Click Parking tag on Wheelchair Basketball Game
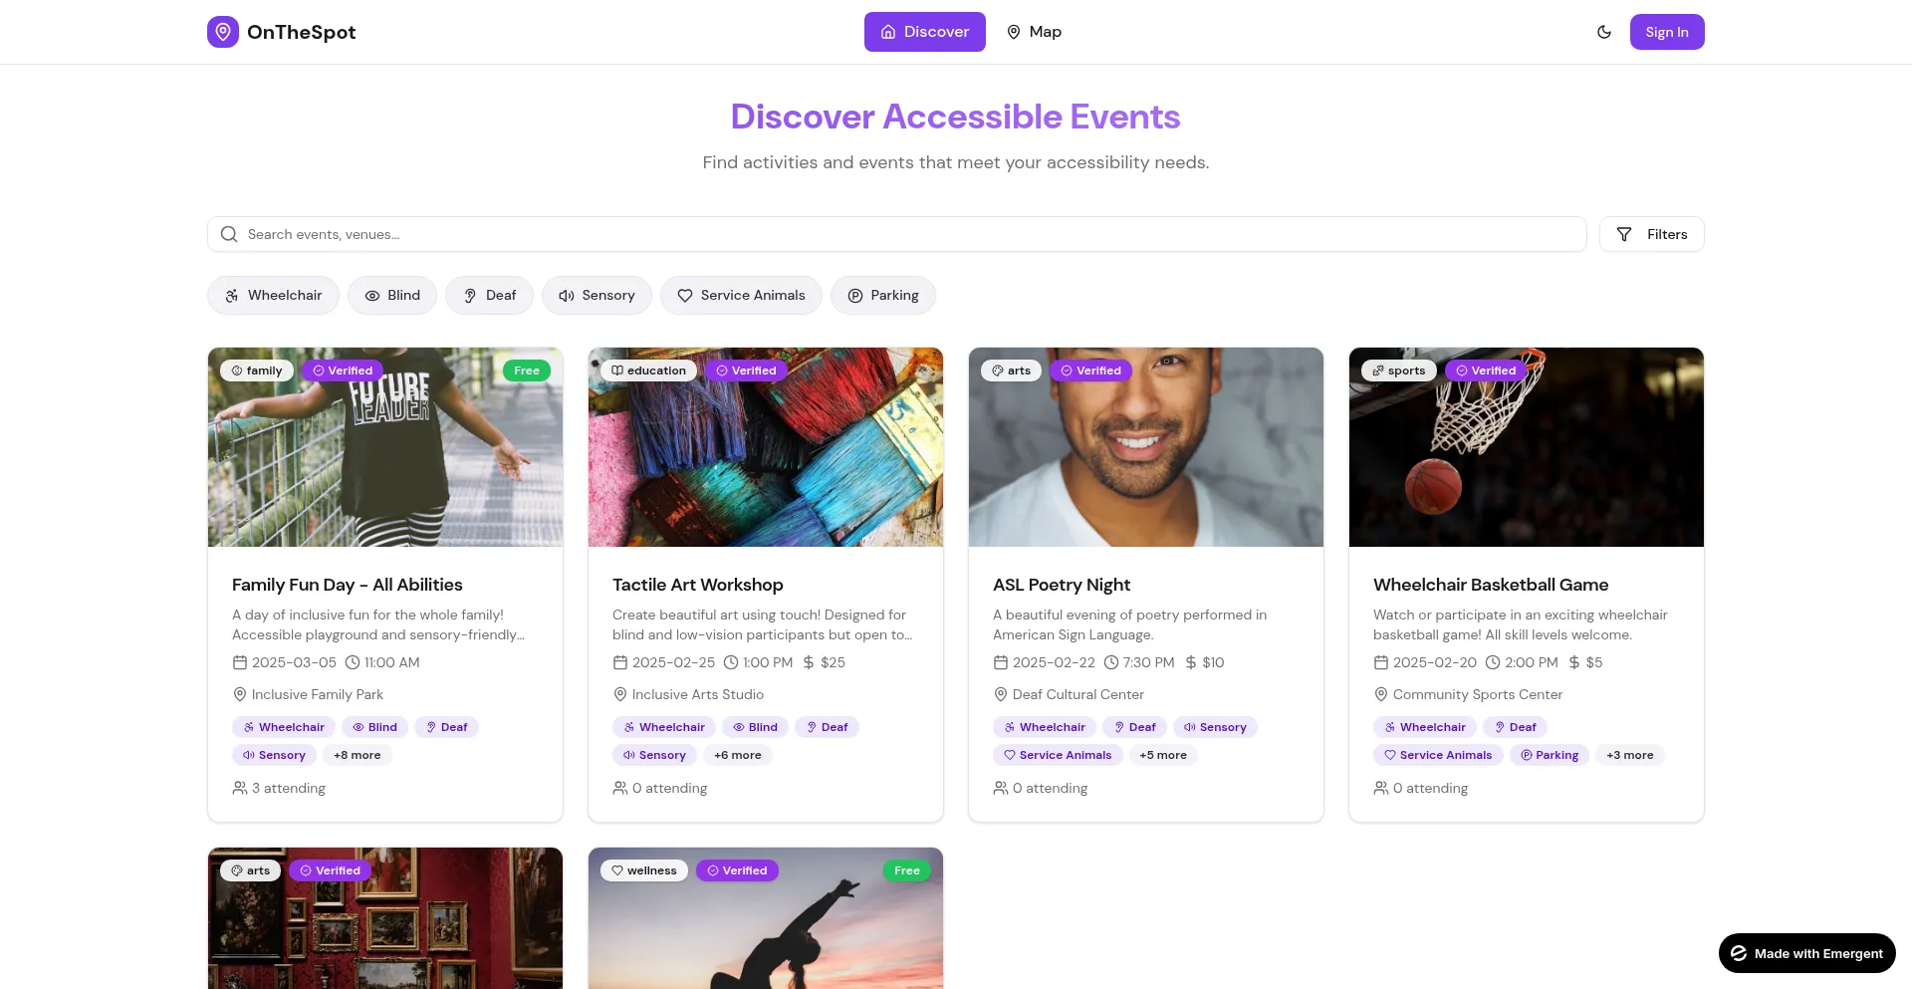 pyautogui.click(x=1550, y=755)
